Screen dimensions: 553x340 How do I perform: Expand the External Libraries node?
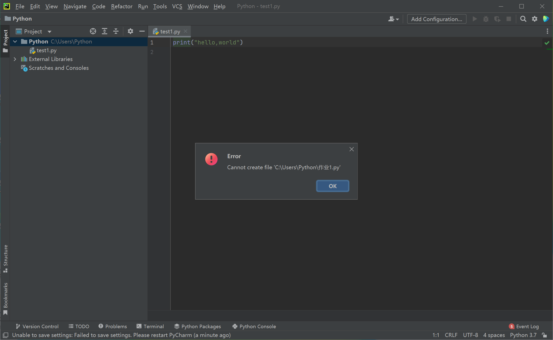(15, 59)
